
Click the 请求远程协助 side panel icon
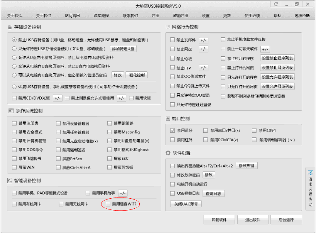coord(311,173)
